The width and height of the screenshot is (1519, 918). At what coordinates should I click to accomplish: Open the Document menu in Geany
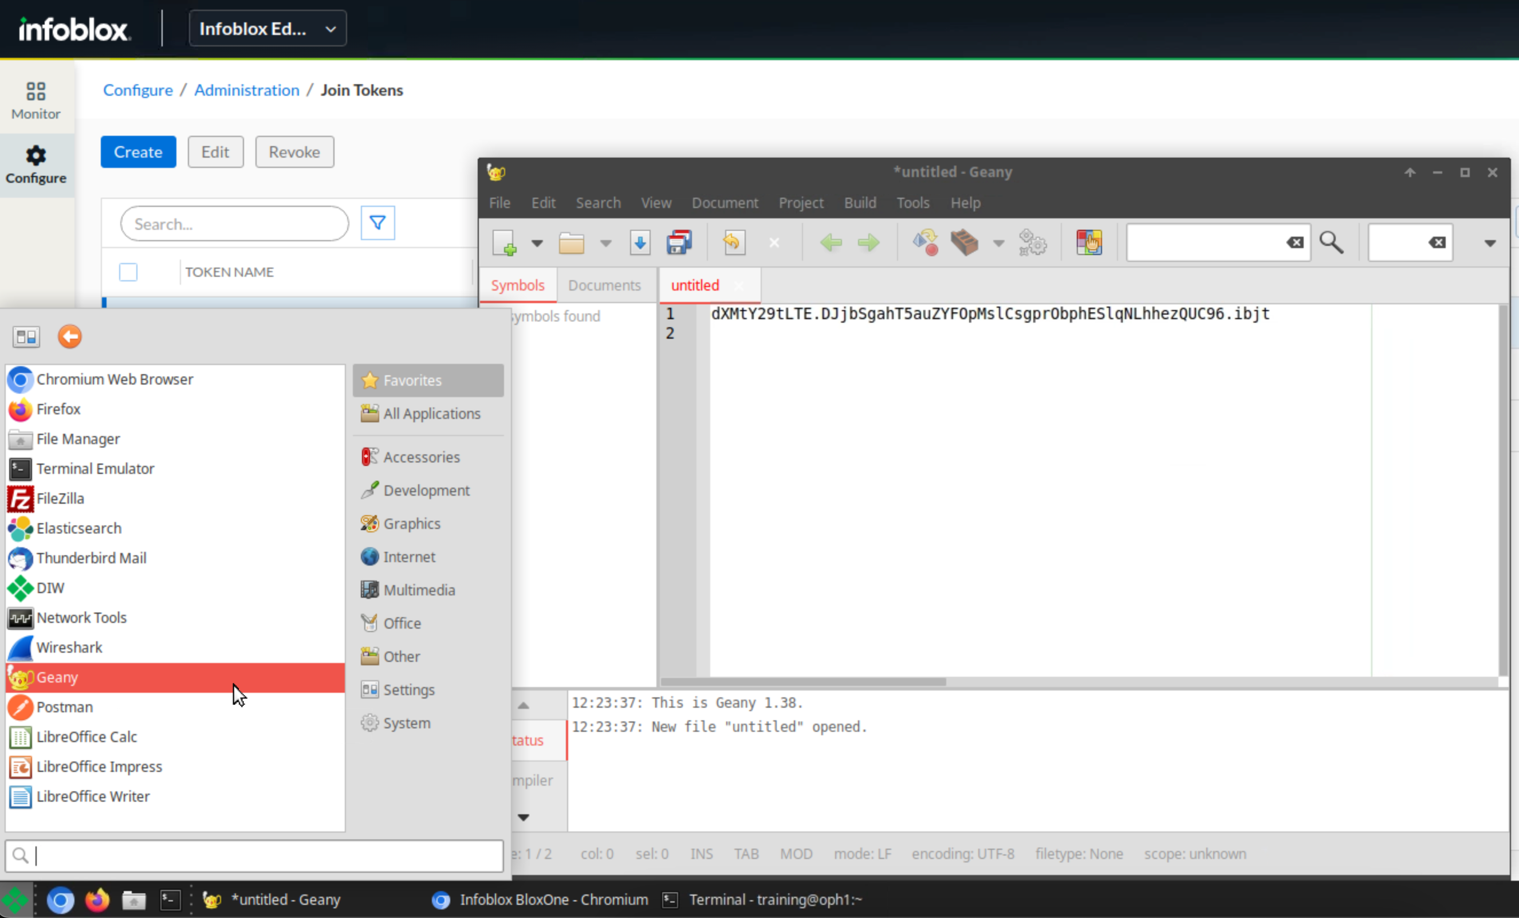pos(725,203)
